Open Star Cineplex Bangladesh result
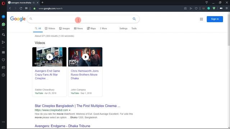230x129 pixels. [x=78, y=106]
